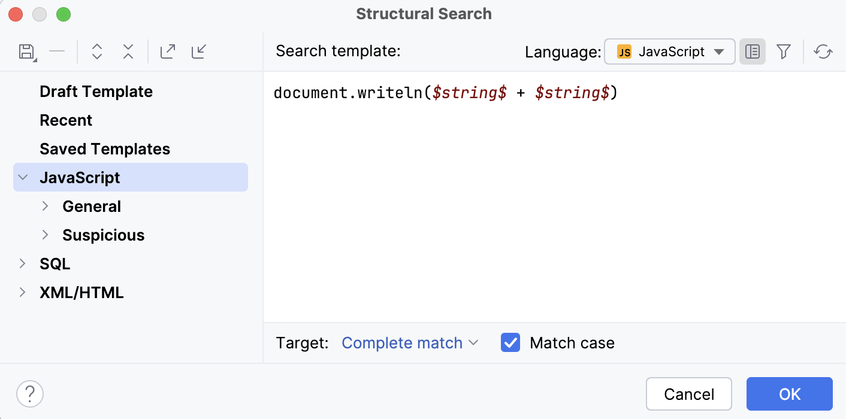Image resolution: width=846 pixels, height=419 pixels.
Task: Save the current search template
Action: [26, 51]
